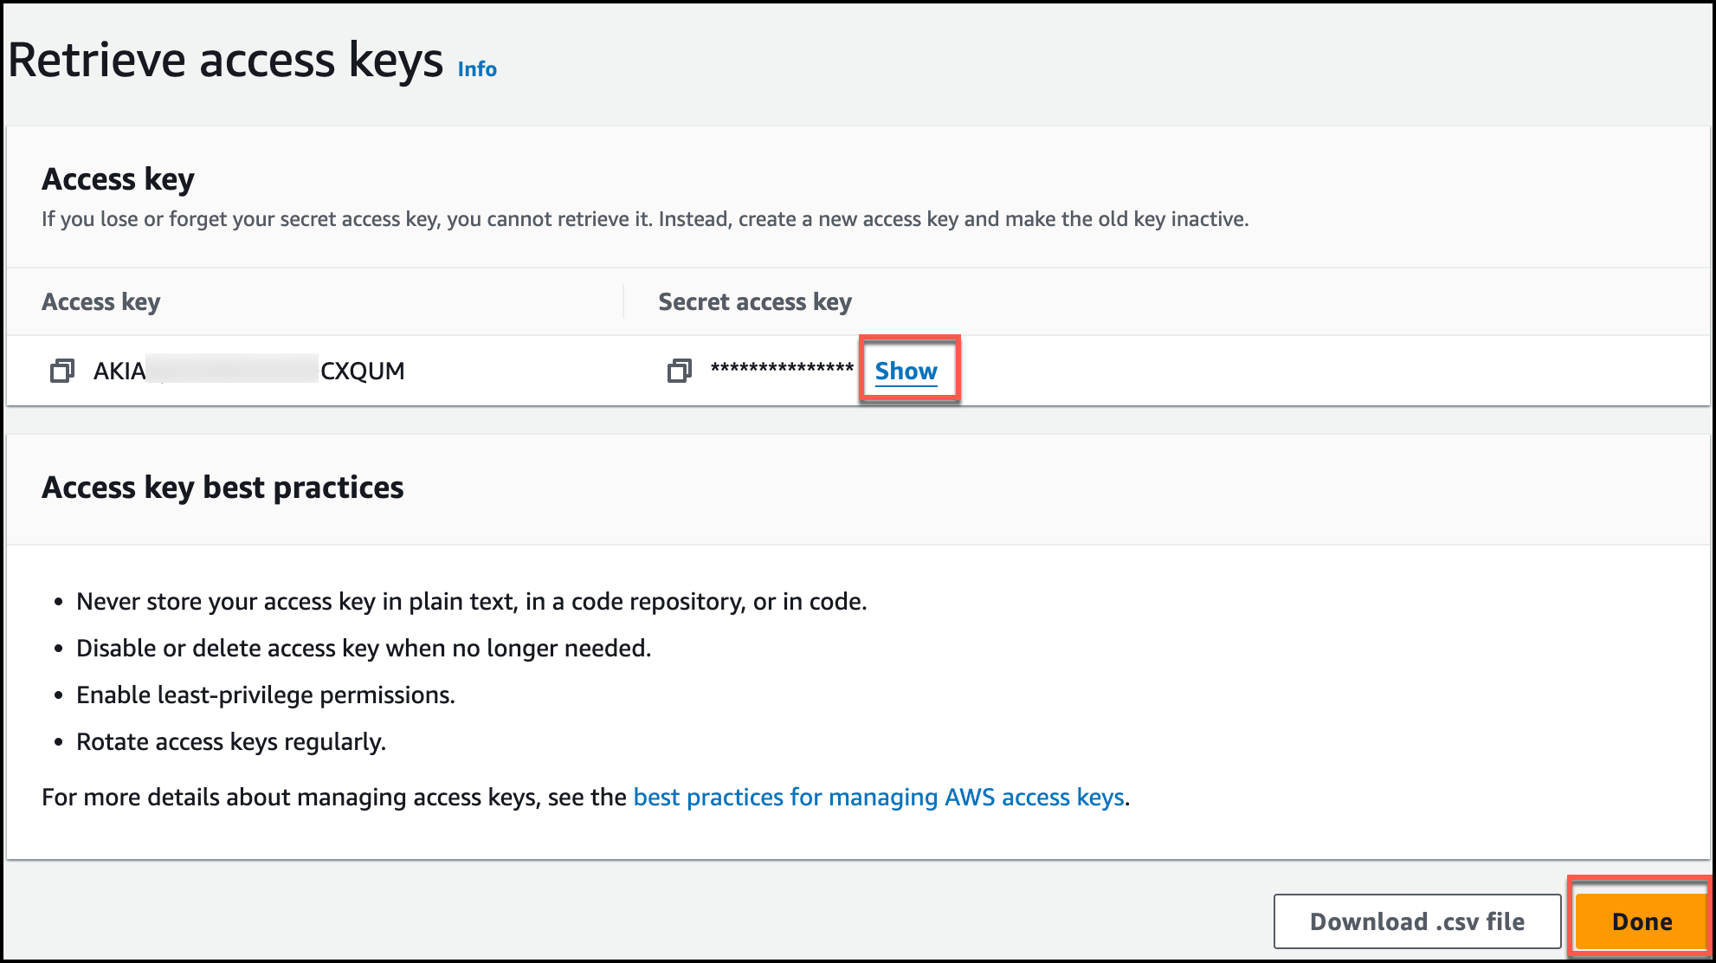This screenshot has width=1716, height=963.
Task: Show the hidden secret access key
Action: click(906, 371)
